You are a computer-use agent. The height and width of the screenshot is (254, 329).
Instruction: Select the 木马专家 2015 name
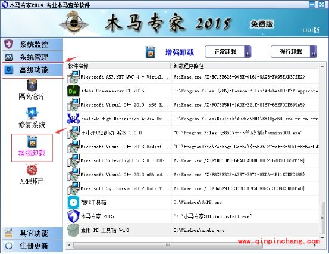[x=97, y=216]
